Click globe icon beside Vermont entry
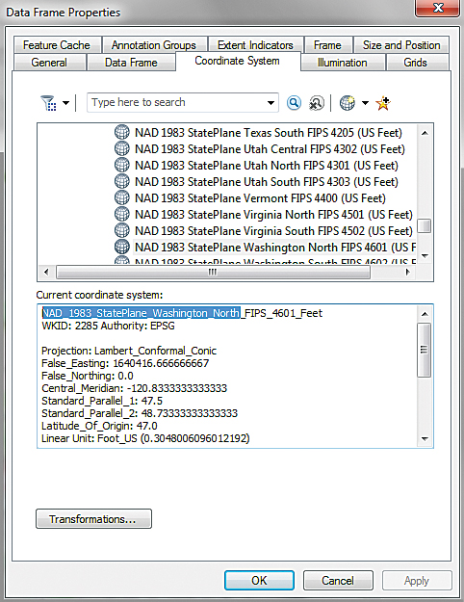464x602 pixels. tap(122, 198)
